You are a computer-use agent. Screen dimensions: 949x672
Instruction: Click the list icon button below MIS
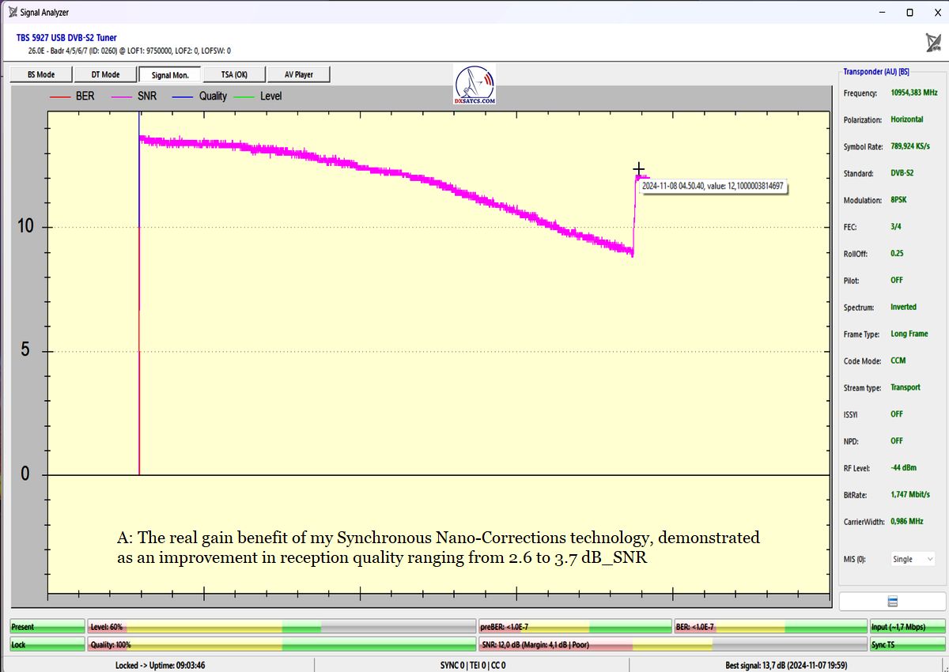pos(892,602)
